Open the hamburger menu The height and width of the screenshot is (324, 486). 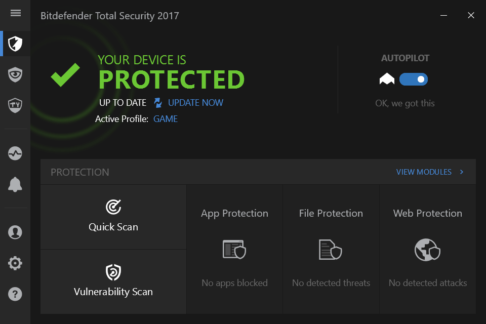[x=15, y=13]
